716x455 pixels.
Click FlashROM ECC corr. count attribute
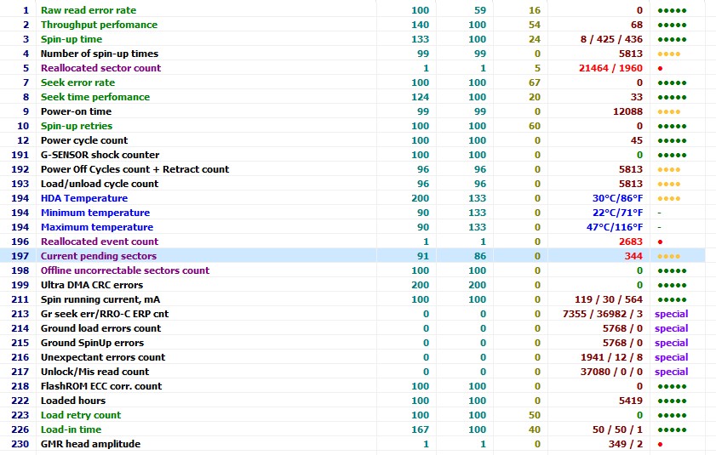pyautogui.click(x=101, y=386)
